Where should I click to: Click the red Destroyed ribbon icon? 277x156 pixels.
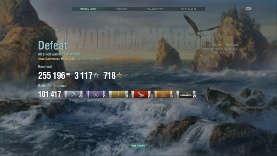click(141, 94)
